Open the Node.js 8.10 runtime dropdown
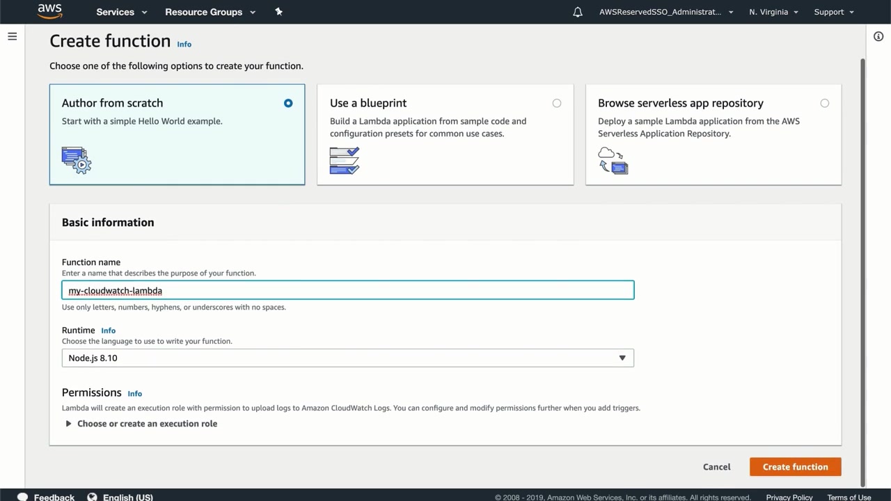Viewport: 891px width, 501px height. click(348, 358)
